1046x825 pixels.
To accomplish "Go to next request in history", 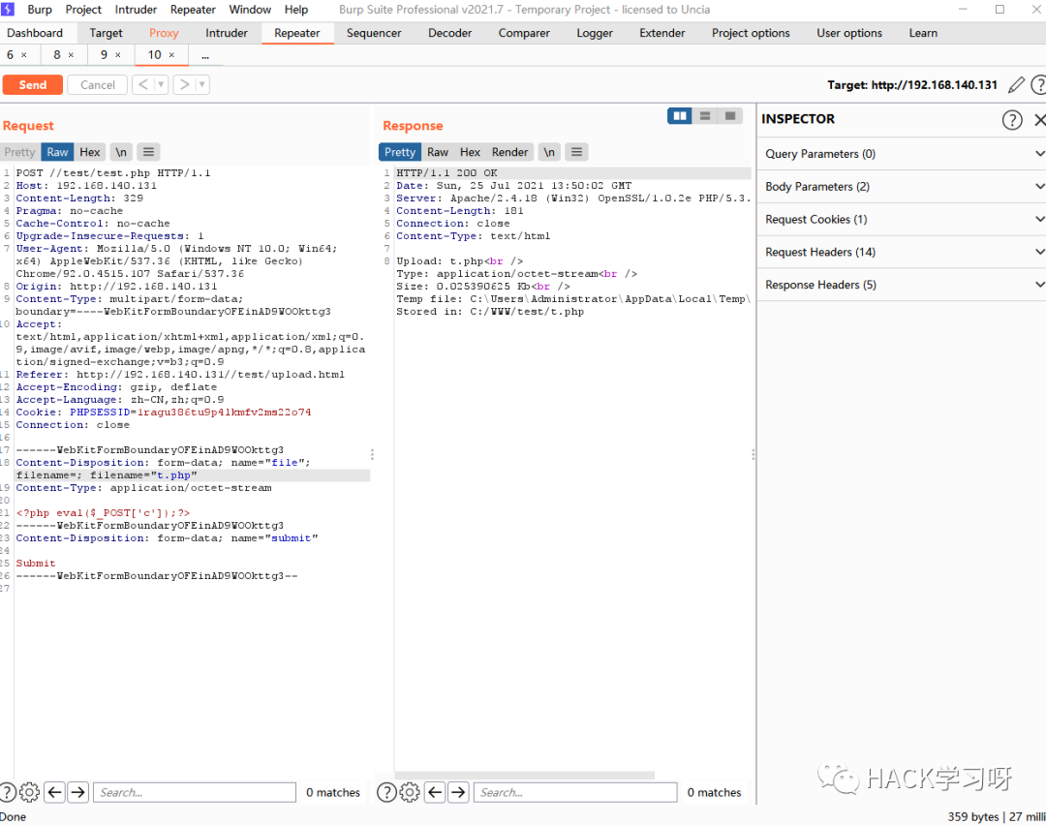I will tap(184, 84).
